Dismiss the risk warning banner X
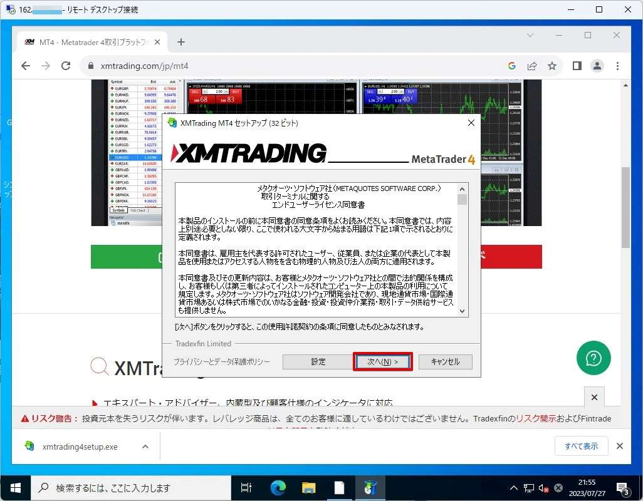 [x=594, y=397]
